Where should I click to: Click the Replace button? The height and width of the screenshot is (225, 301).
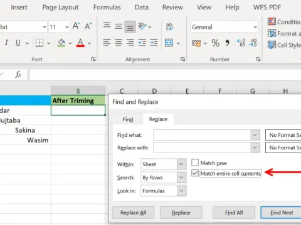tap(181, 212)
